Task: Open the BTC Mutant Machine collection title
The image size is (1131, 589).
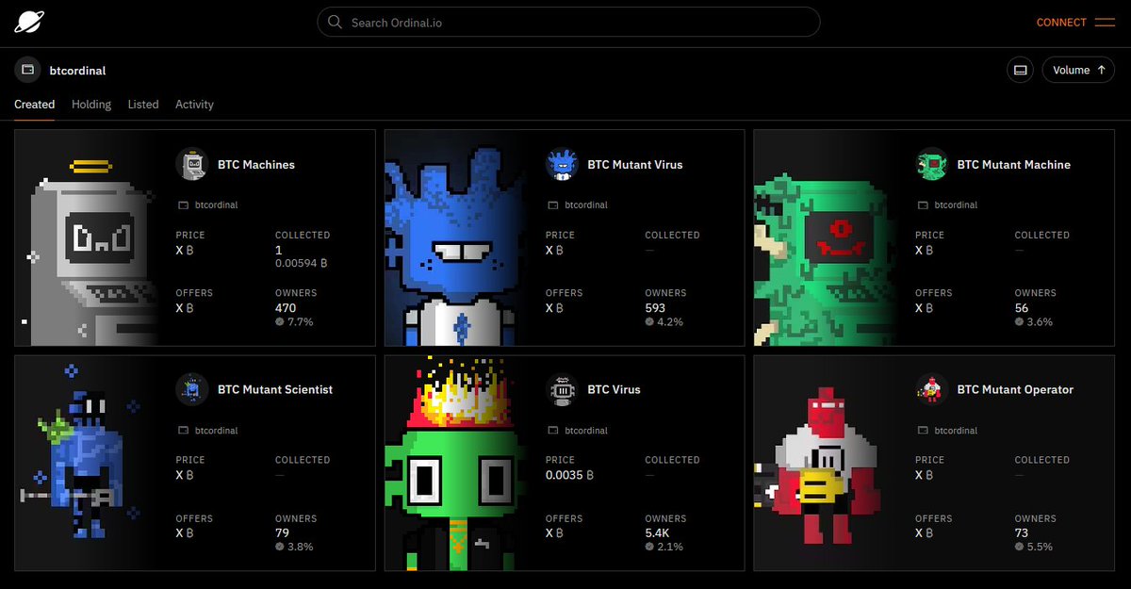Action: (1014, 165)
